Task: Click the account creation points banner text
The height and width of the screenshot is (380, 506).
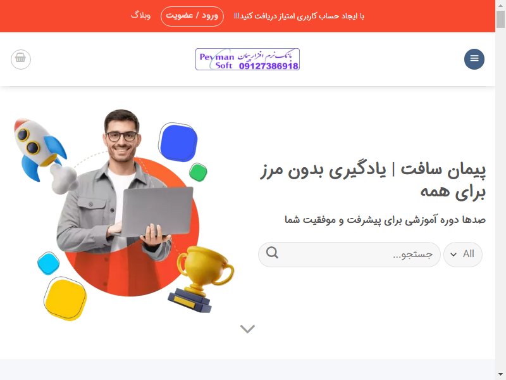Action: pyautogui.click(x=299, y=16)
